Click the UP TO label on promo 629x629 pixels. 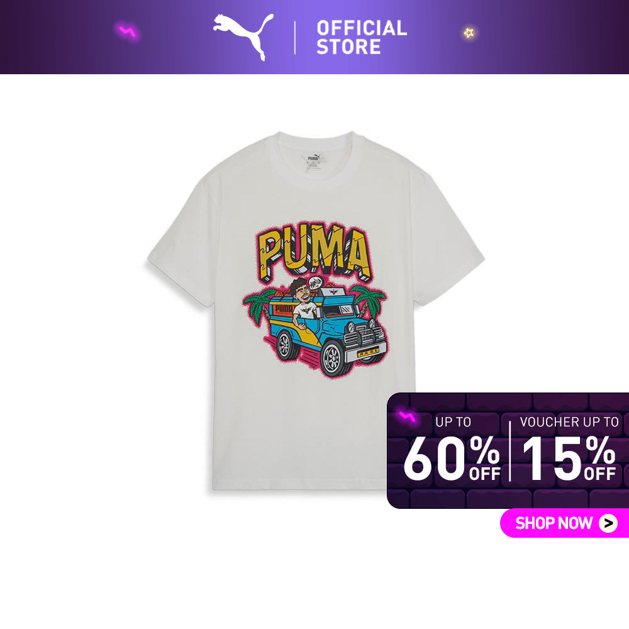[x=453, y=421]
